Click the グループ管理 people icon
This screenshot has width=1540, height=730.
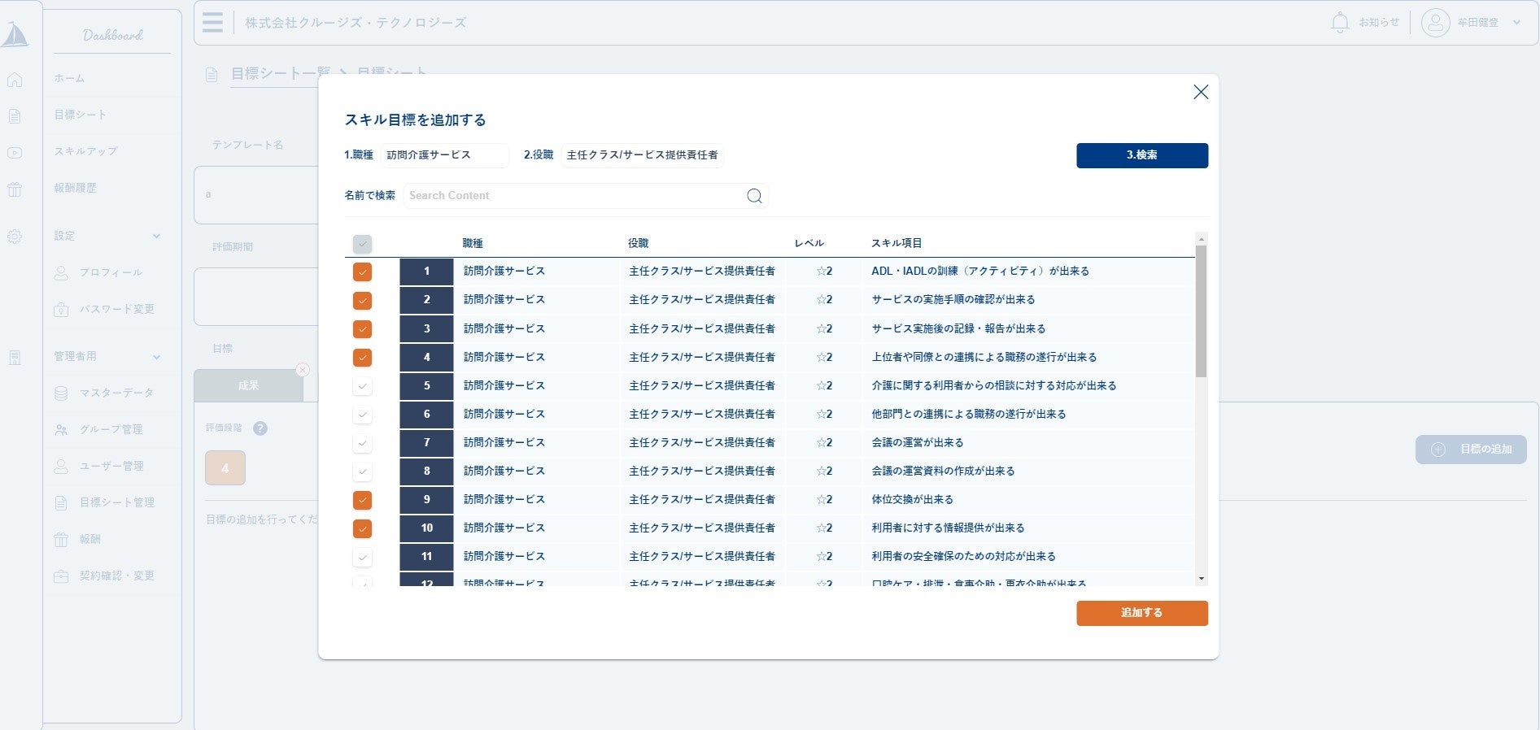coord(61,430)
